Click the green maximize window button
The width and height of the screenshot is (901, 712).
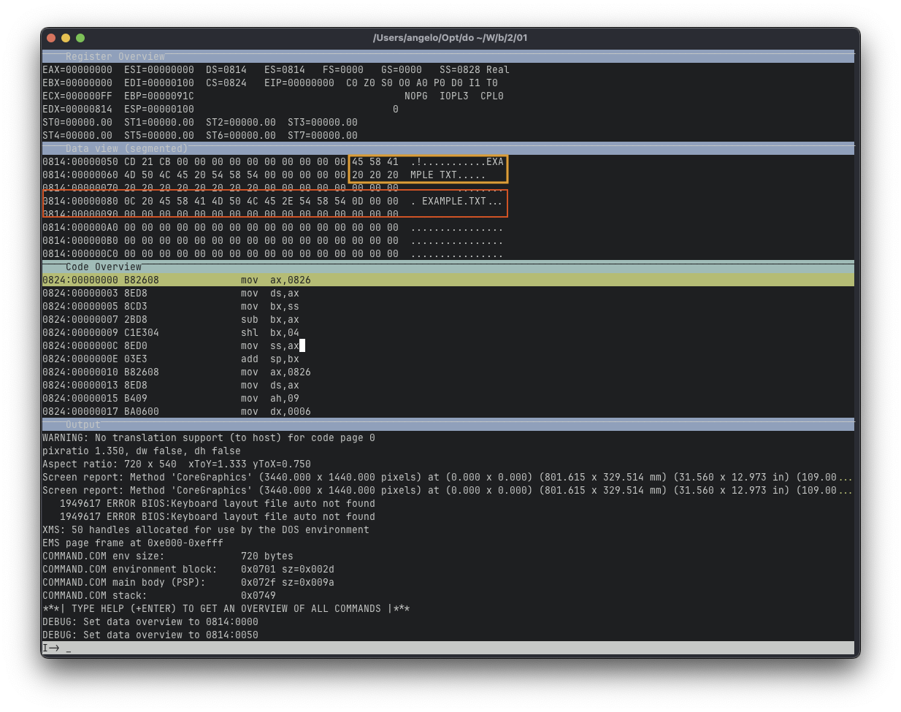pos(80,38)
